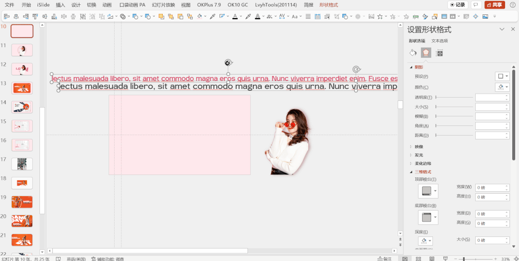Open the Effects pentagon tab in pane

[426, 53]
